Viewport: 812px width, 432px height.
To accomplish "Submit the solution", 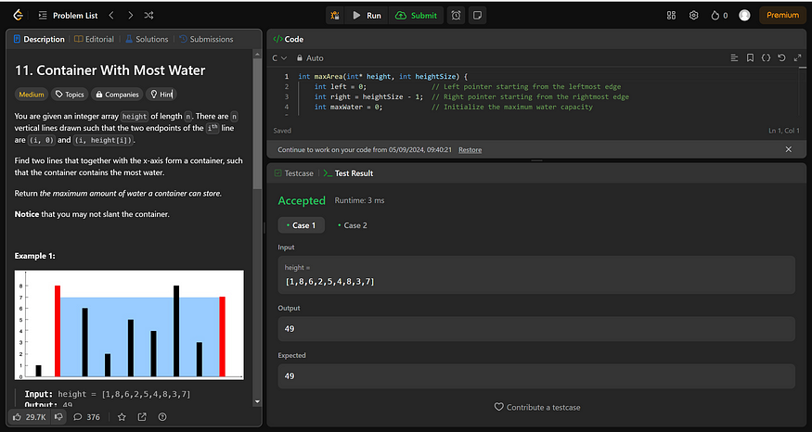I will [x=416, y=16].
